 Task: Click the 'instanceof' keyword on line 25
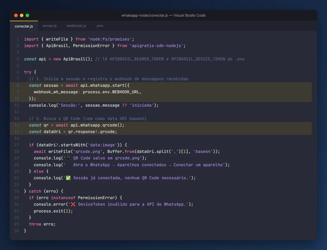click(x=63, y=198)
